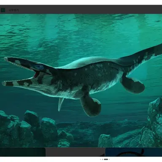Select the blue thumbnail with black silhouette

134,152
